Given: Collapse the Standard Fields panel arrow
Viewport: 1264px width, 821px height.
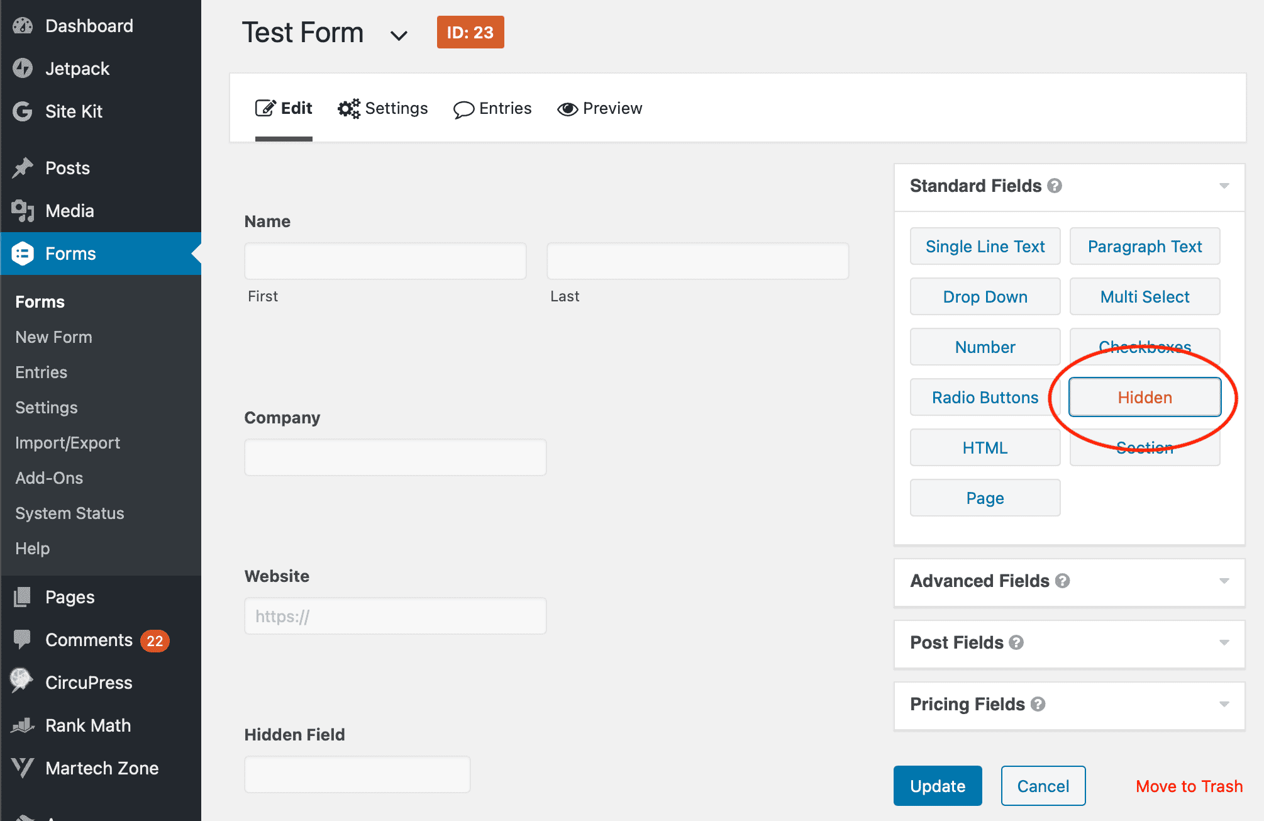Looking at the screenshot, I should (1224, 186).
